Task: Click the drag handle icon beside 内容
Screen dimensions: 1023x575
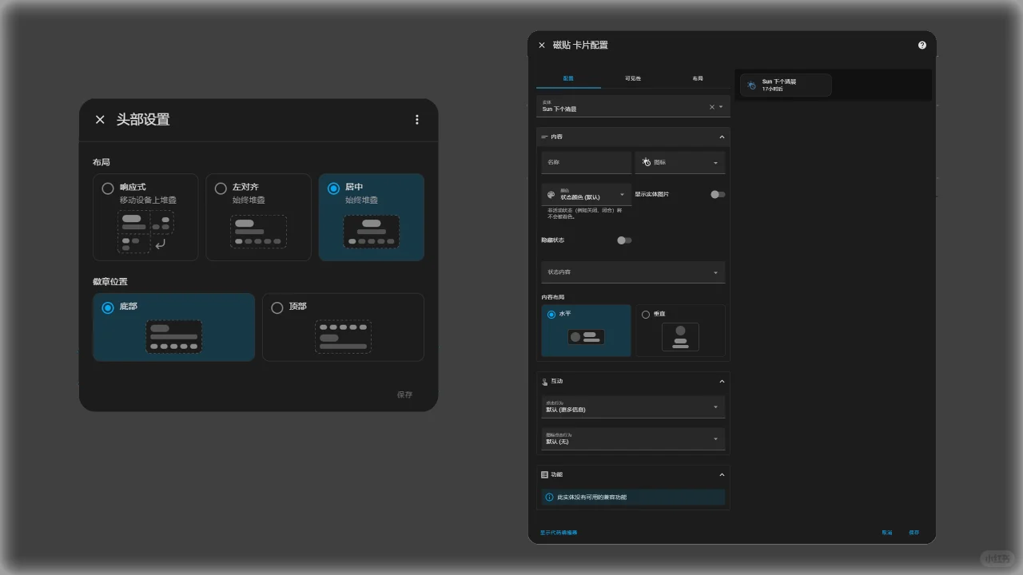Action: pyautogui.click(x=545, y=137)
